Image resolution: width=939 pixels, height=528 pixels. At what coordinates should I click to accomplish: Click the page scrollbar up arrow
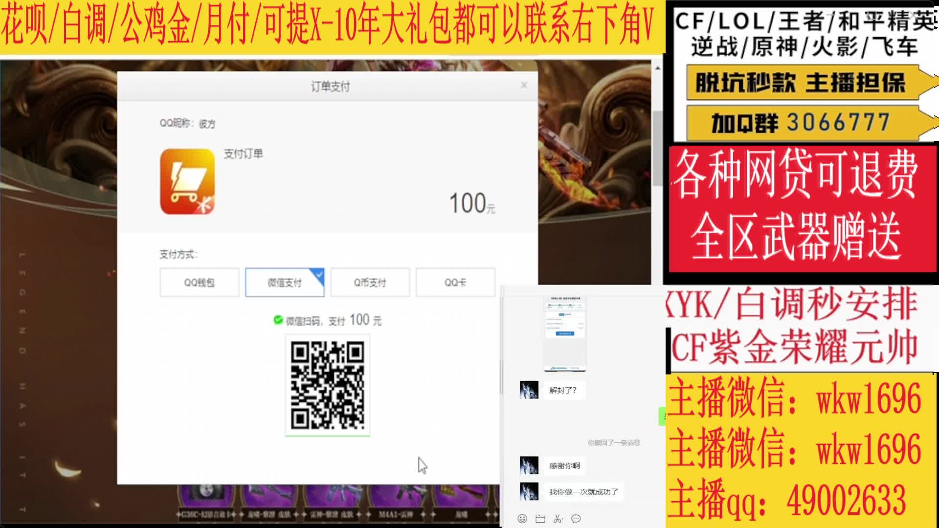[658, 68]
